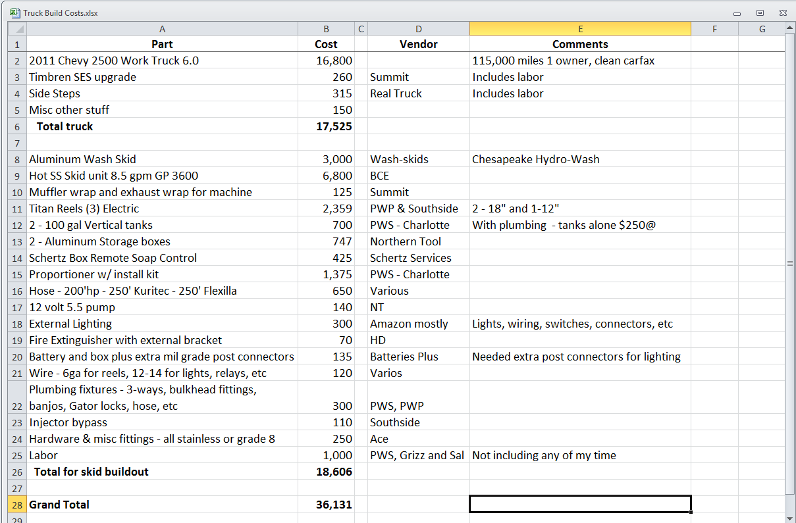Select 'Plumbing fixtures - 3-ways, bulkhead fittings' cell

[x=162, y=398]
